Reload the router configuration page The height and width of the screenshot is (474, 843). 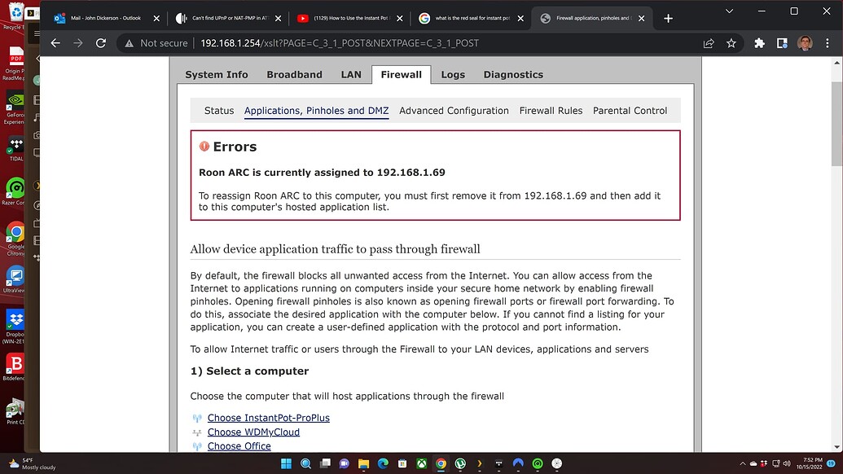(x=100, y=43)
